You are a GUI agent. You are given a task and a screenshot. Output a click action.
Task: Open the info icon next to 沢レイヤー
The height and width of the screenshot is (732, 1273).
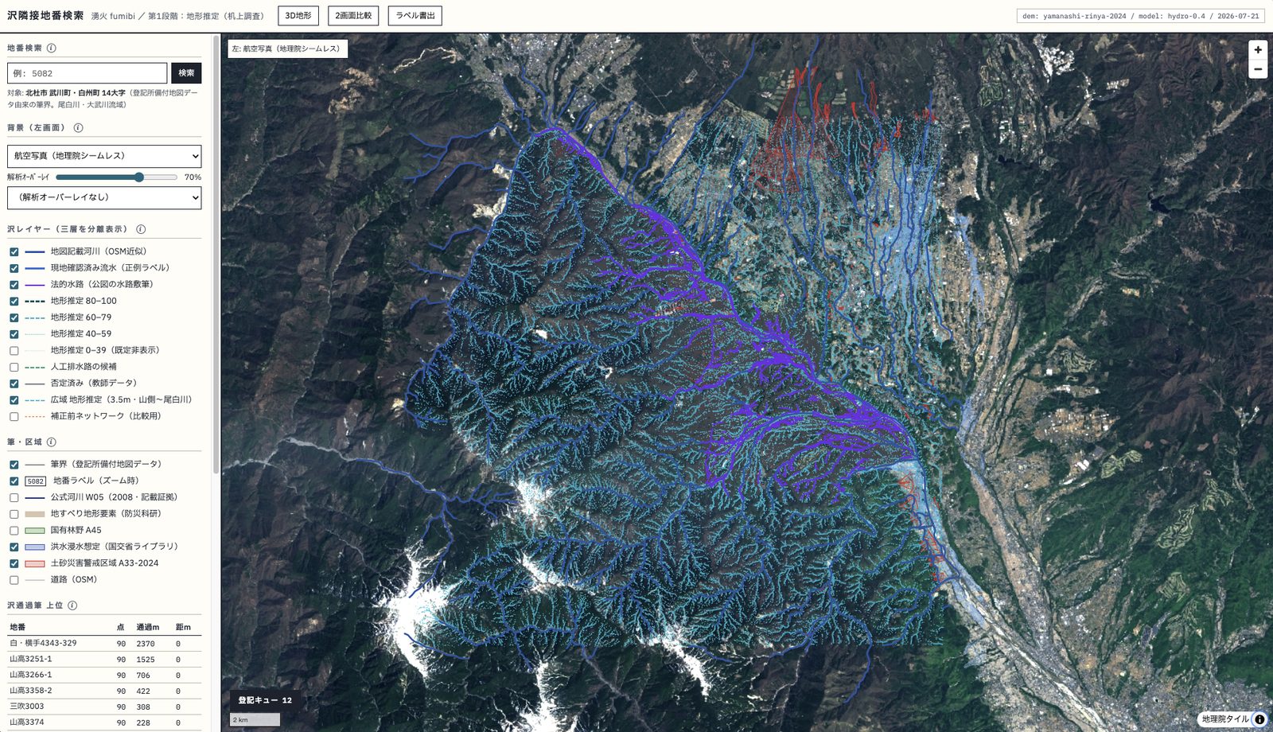141,229
